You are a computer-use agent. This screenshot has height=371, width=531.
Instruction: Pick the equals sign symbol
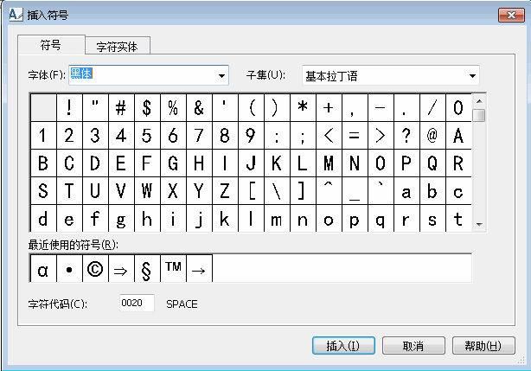(355, 136)
